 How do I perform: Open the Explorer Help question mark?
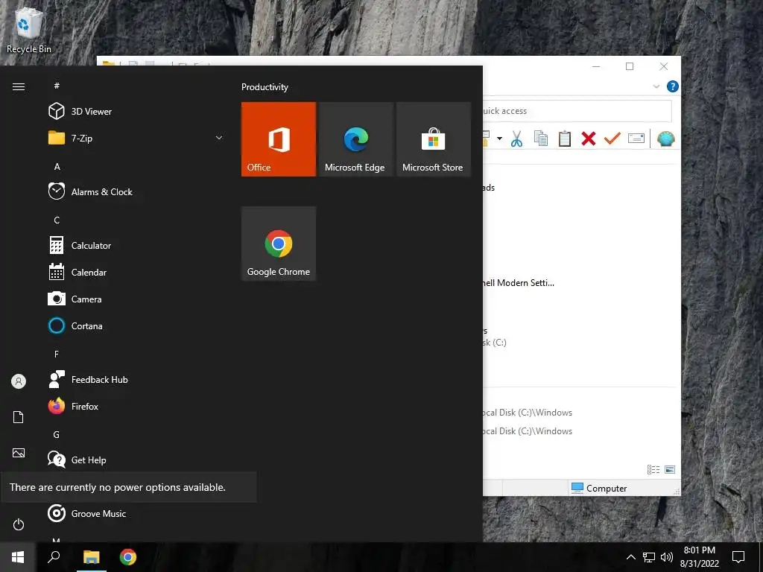[x=673, y=86]
